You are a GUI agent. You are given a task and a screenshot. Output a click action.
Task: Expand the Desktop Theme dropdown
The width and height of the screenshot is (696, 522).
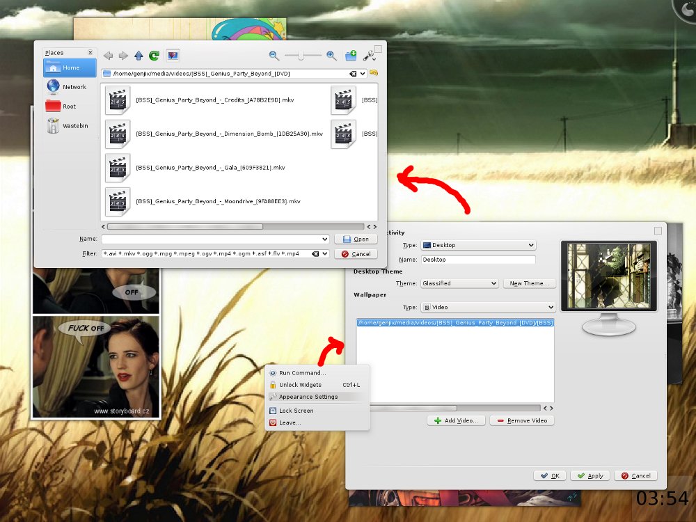[x=459, y=283]
